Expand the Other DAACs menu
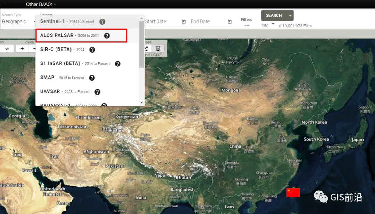 (x=41, y=4)
